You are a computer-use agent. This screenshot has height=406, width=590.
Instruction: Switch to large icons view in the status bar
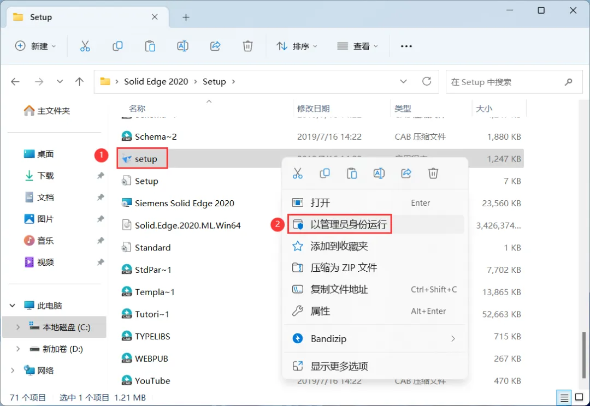580,397
